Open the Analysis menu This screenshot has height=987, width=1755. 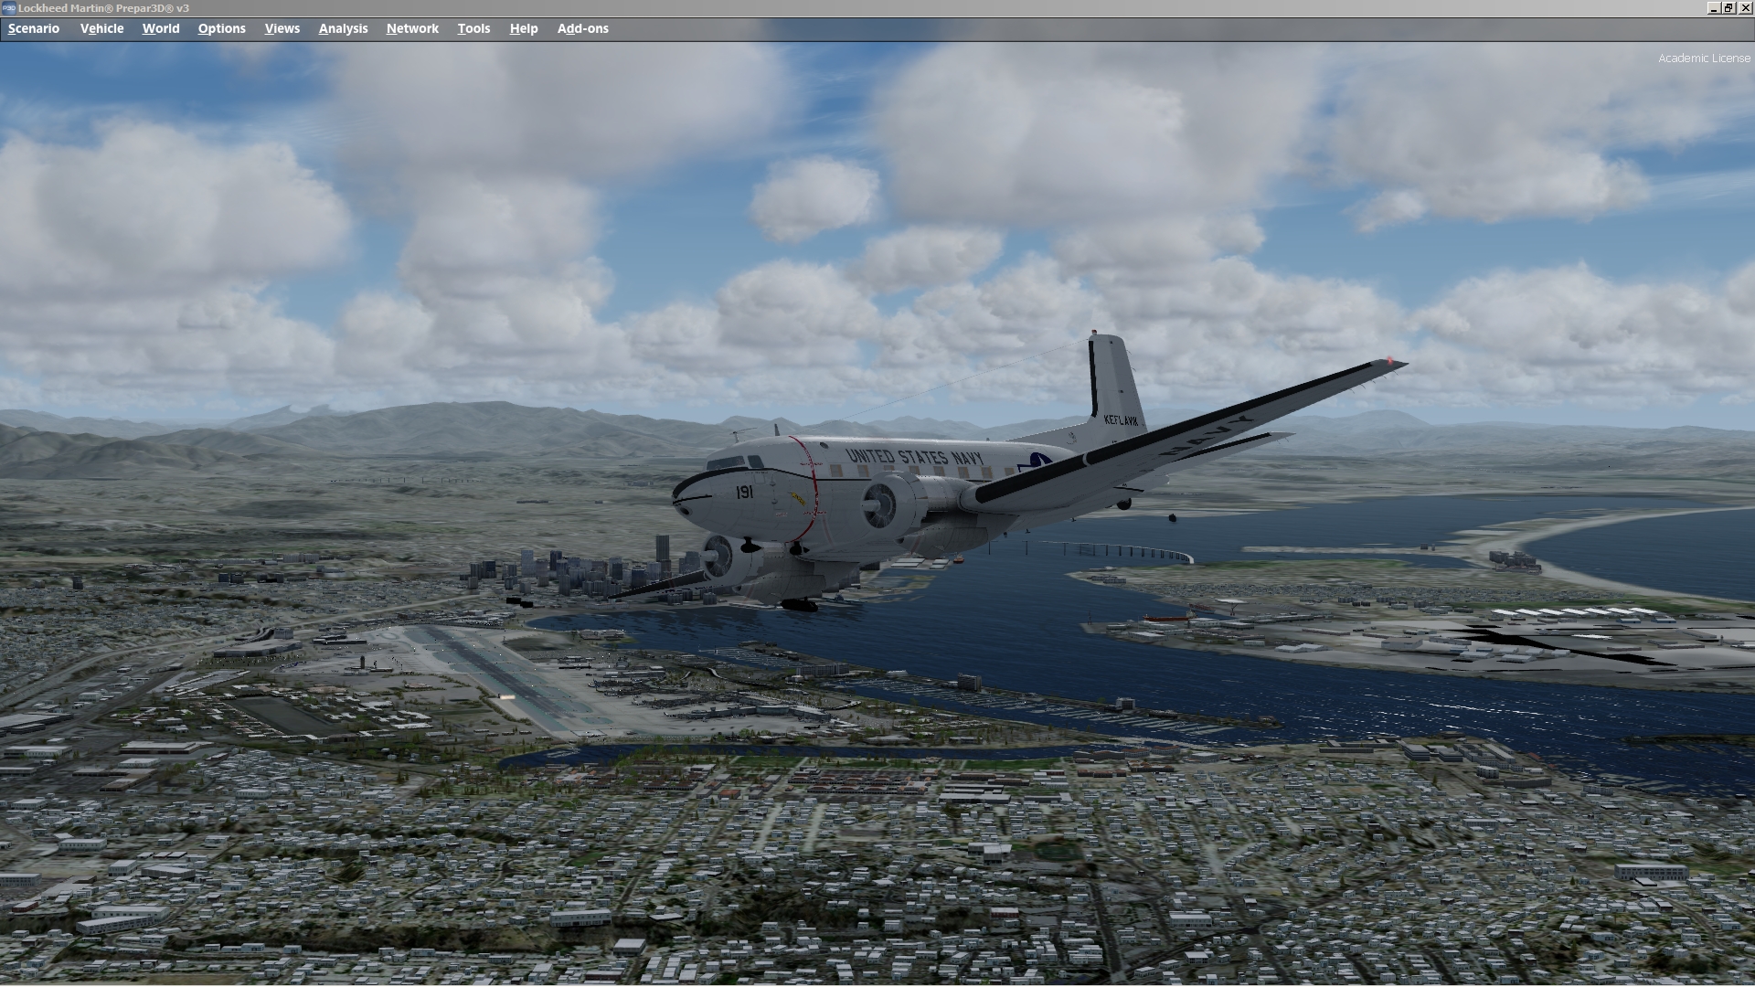click(343, 28)
